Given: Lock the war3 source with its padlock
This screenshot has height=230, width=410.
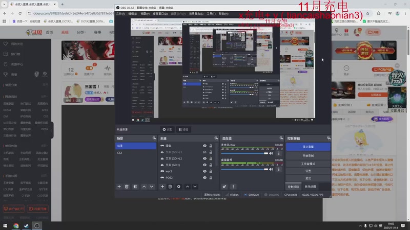Looking at the screenshot, I should point(211,171).
